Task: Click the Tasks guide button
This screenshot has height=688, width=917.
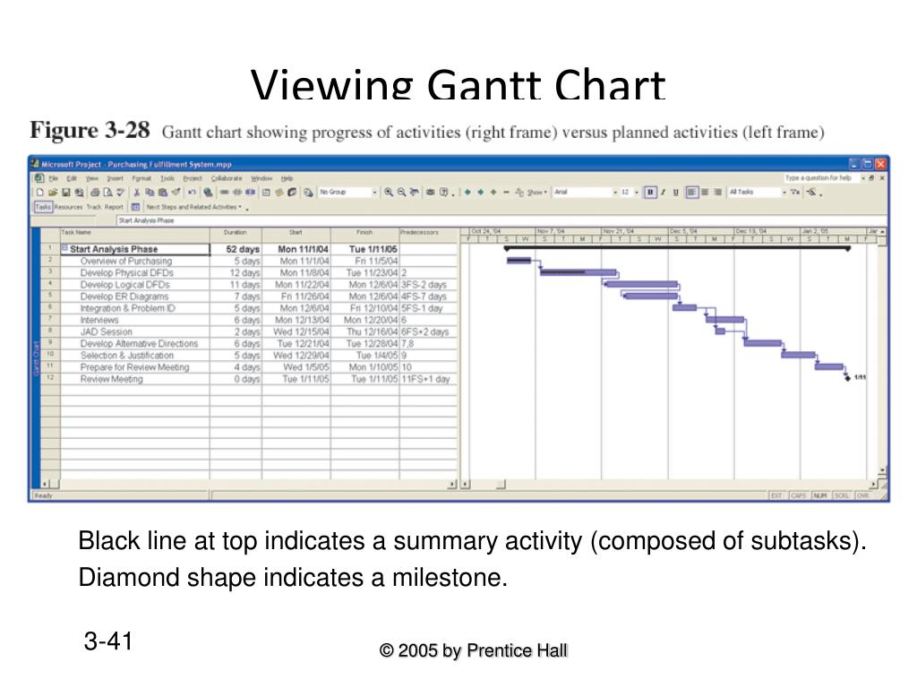Action: [43, 207]
